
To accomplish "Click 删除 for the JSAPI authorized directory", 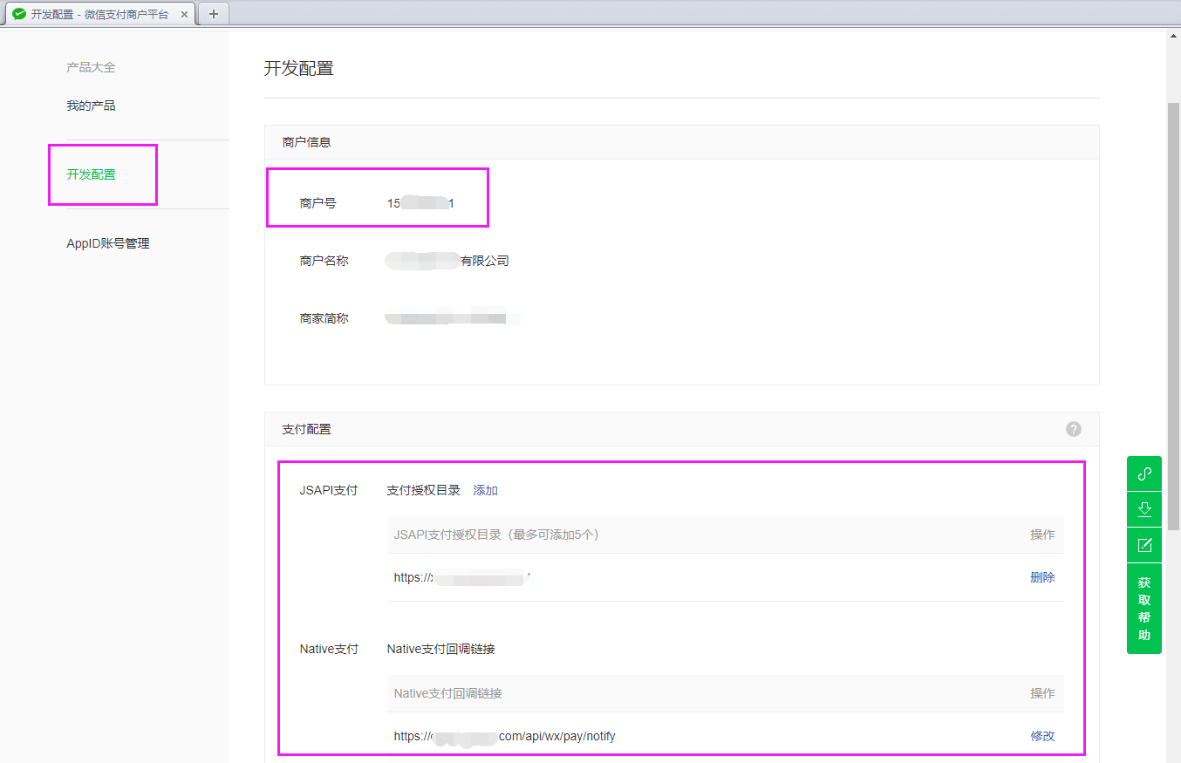I will pos(1042,577).
